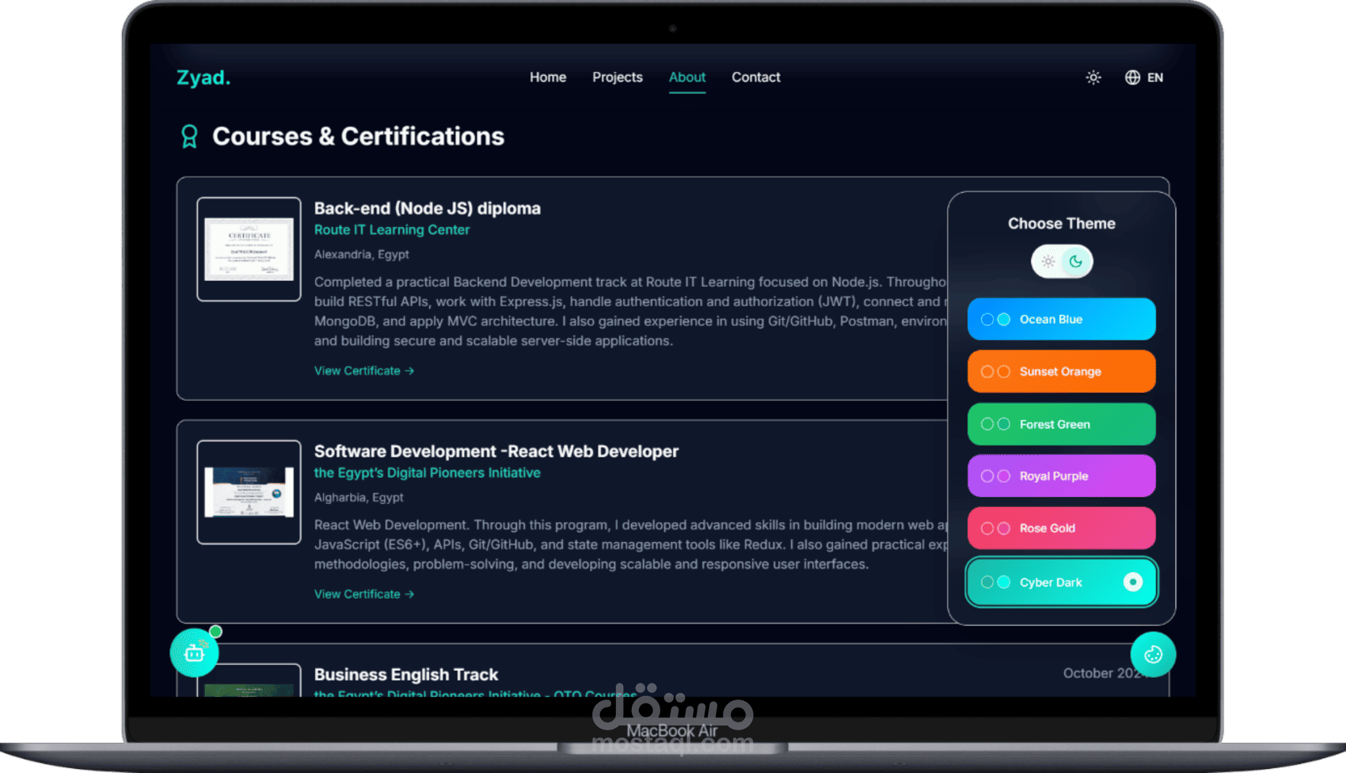1346x773 pixels.
Task: Open the React Web Developer certificate thumbnail
Action: (x=249, y=492)
